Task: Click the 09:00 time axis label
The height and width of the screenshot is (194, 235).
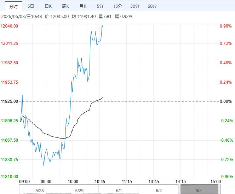Action: [x=24, y=182]
